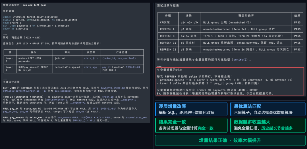Click the "状态表" column header

[91, 53]
